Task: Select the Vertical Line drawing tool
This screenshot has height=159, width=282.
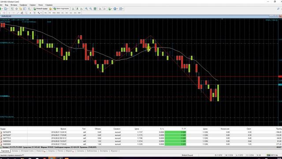Action: [x=9, y=13]
